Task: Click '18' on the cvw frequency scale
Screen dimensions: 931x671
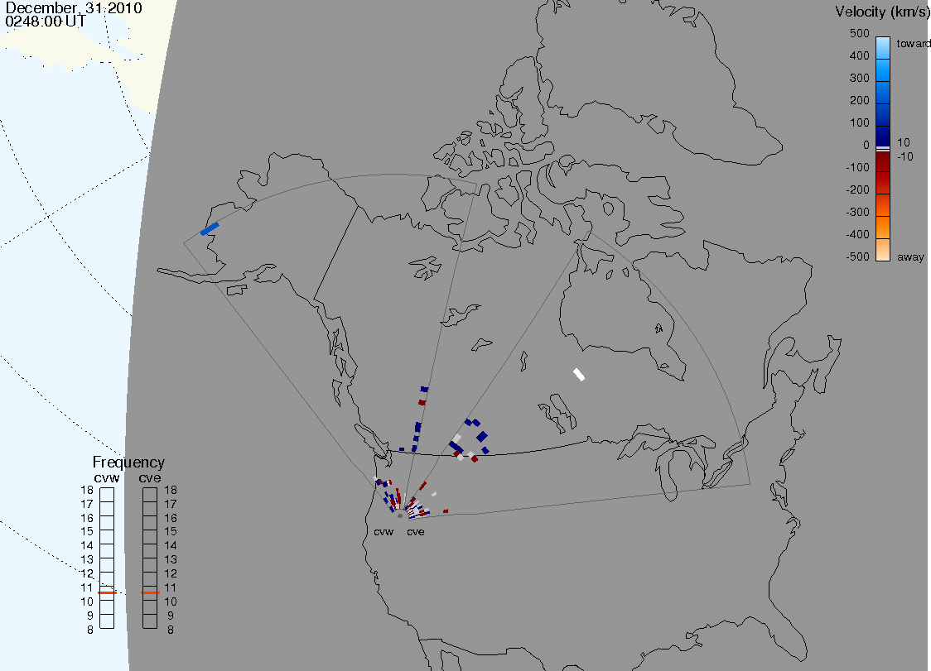Action: click(x=87, y=491)
